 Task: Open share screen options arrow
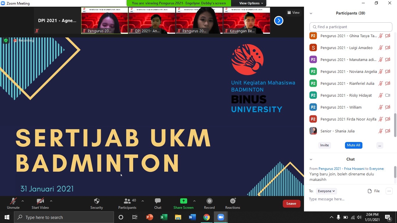[194, 201]
